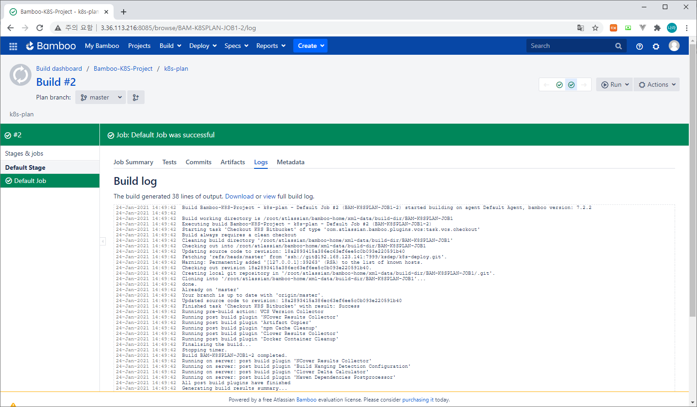Open the browser extensions puzzle icon
Screen dimensions: 697x407
tap(657, 28)
